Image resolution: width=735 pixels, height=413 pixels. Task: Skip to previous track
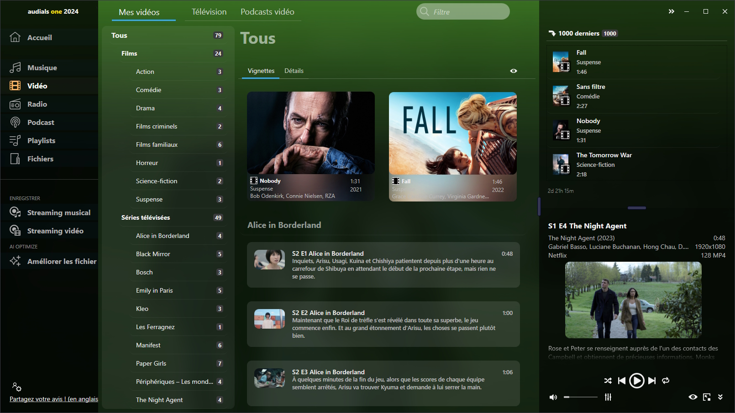pyautogui.click(x=622, y=381)
